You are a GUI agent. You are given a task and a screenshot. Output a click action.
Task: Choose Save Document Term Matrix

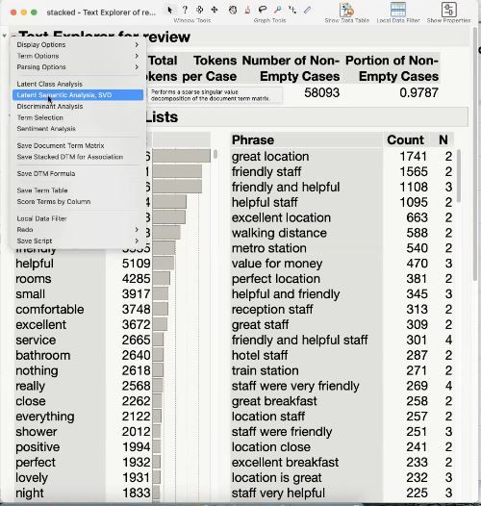78,145
